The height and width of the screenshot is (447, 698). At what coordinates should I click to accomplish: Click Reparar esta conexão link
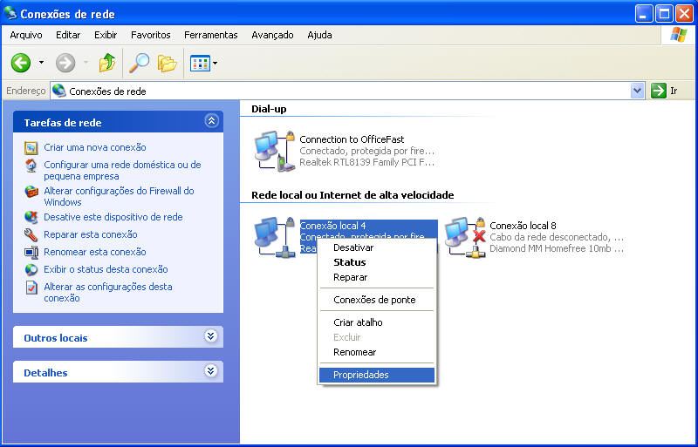pyautogui.click(x=91, y=234)
